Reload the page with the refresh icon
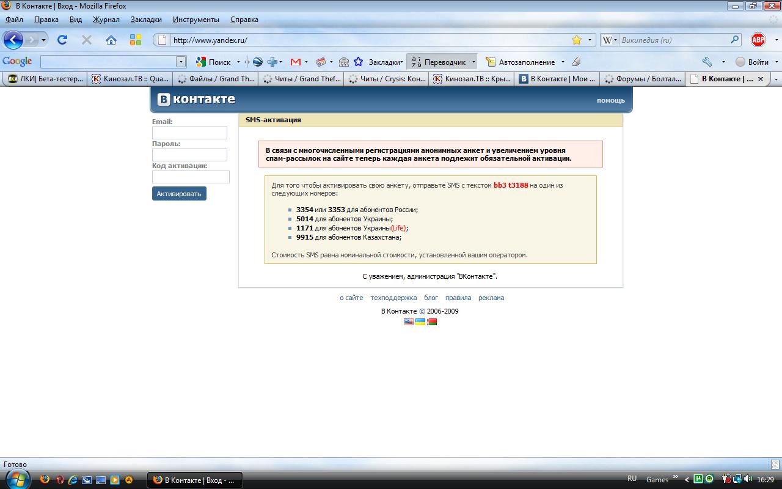Viewport: 782px width, 489px height. tap(62, 40)
